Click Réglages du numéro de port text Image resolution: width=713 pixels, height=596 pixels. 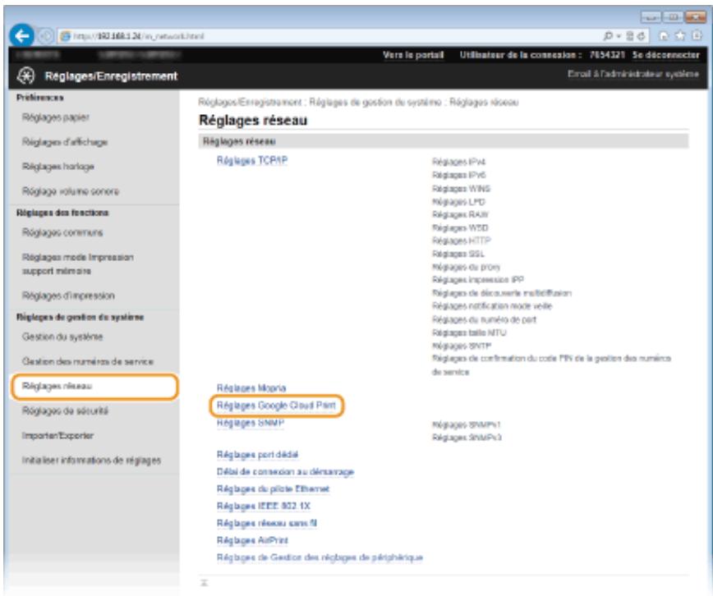tap(485, 319)
